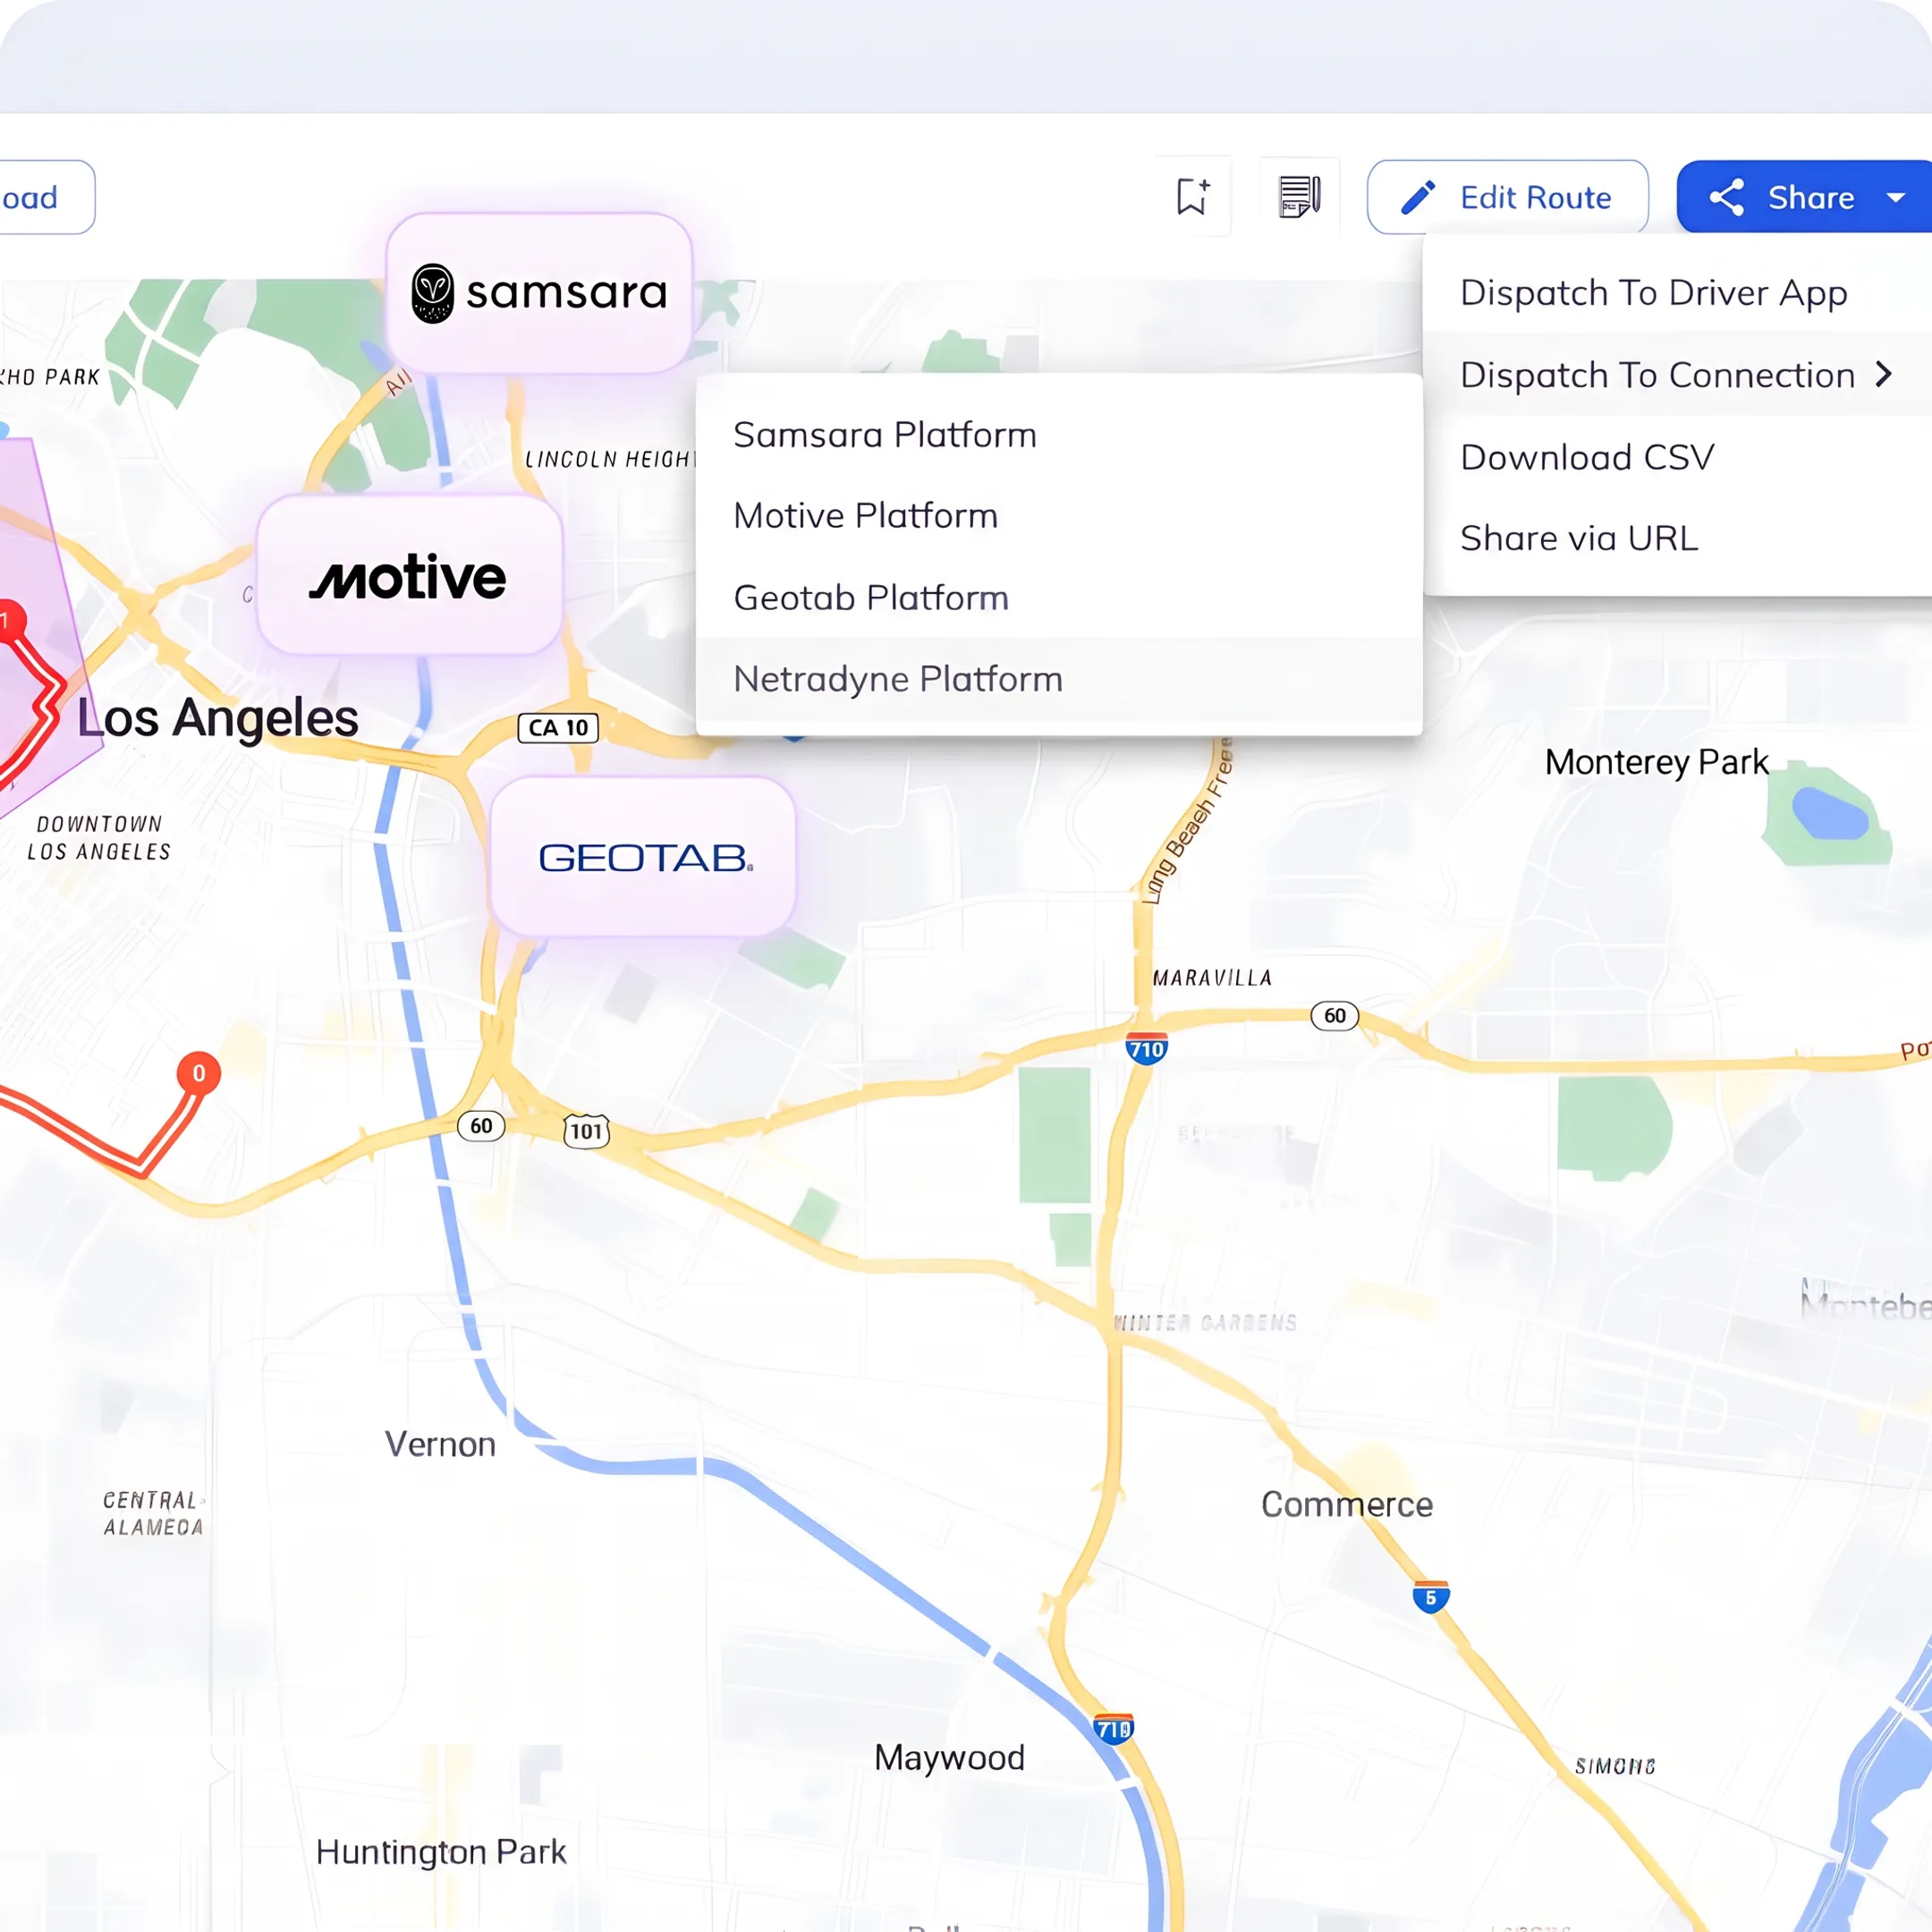Click the pencil icon in Edit Route
The image size is (1932, 1932).
click(1418, 197)
